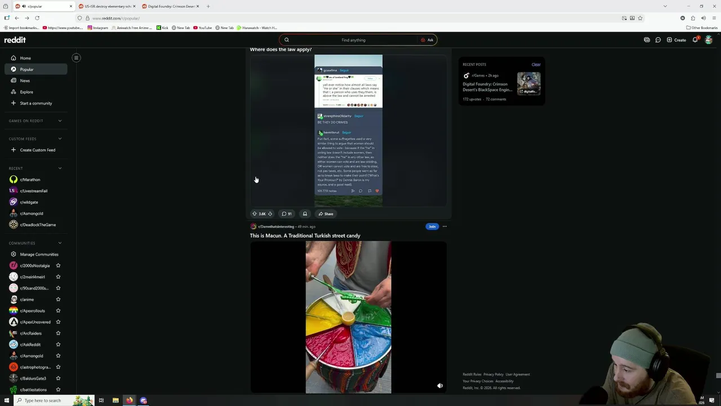Open Reddit chat
The width and height of the screenshot is (721, 406).
point(658,40)
